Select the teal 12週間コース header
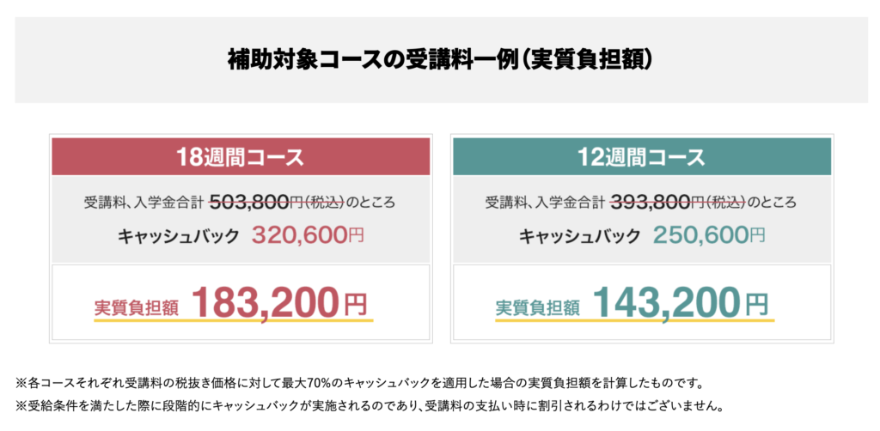This screenshot has height=431, width=880. [x=641, y=158]
